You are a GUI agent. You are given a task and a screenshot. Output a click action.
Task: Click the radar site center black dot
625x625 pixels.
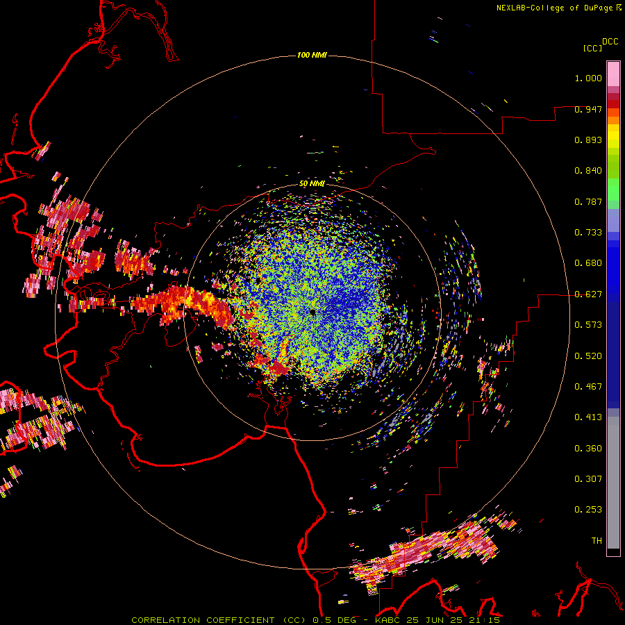tap(313, 312)
